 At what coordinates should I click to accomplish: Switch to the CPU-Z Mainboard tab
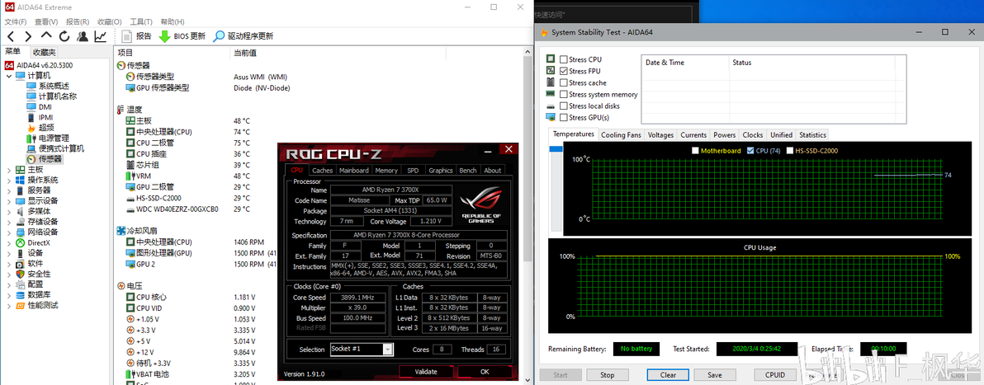[x=354, y=170]
